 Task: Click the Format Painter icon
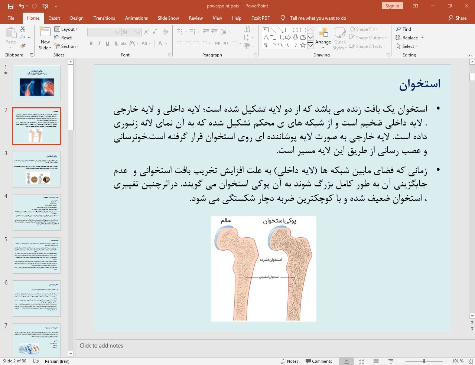(23, 46)
